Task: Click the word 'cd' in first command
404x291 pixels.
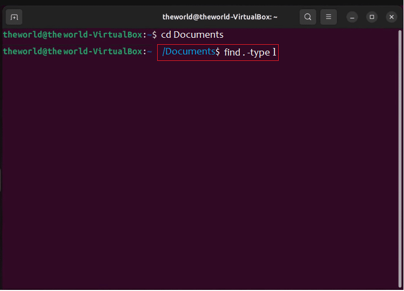Action: (x=166, y=34)
